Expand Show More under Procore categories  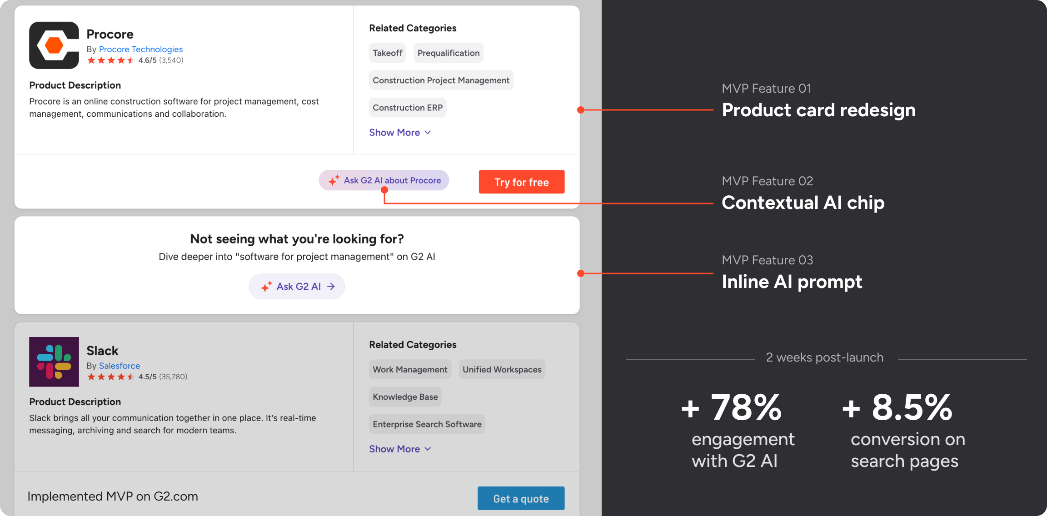coord(394,133)
